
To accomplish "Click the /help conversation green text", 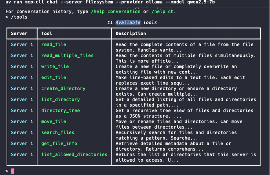I will [116, 12].
